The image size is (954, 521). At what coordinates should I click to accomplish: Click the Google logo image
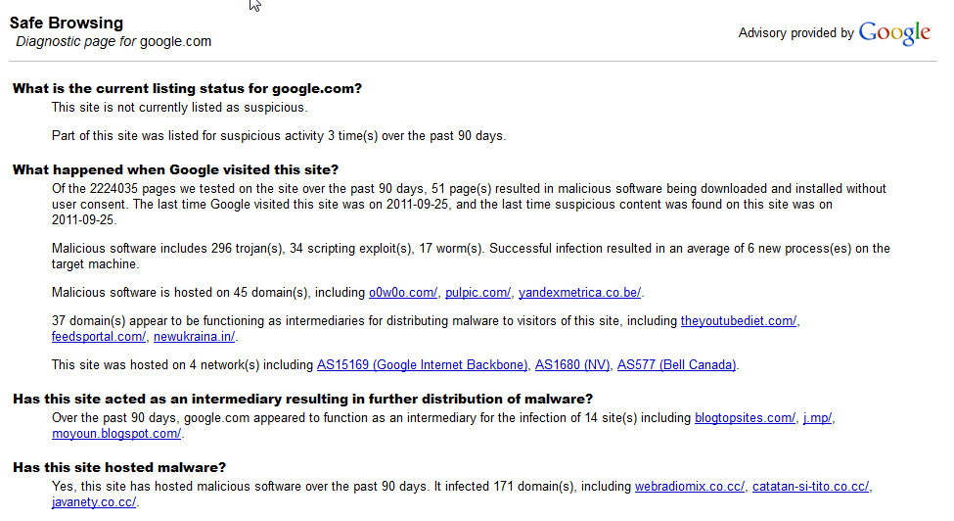pyautogui.click(x=894, y=33)
